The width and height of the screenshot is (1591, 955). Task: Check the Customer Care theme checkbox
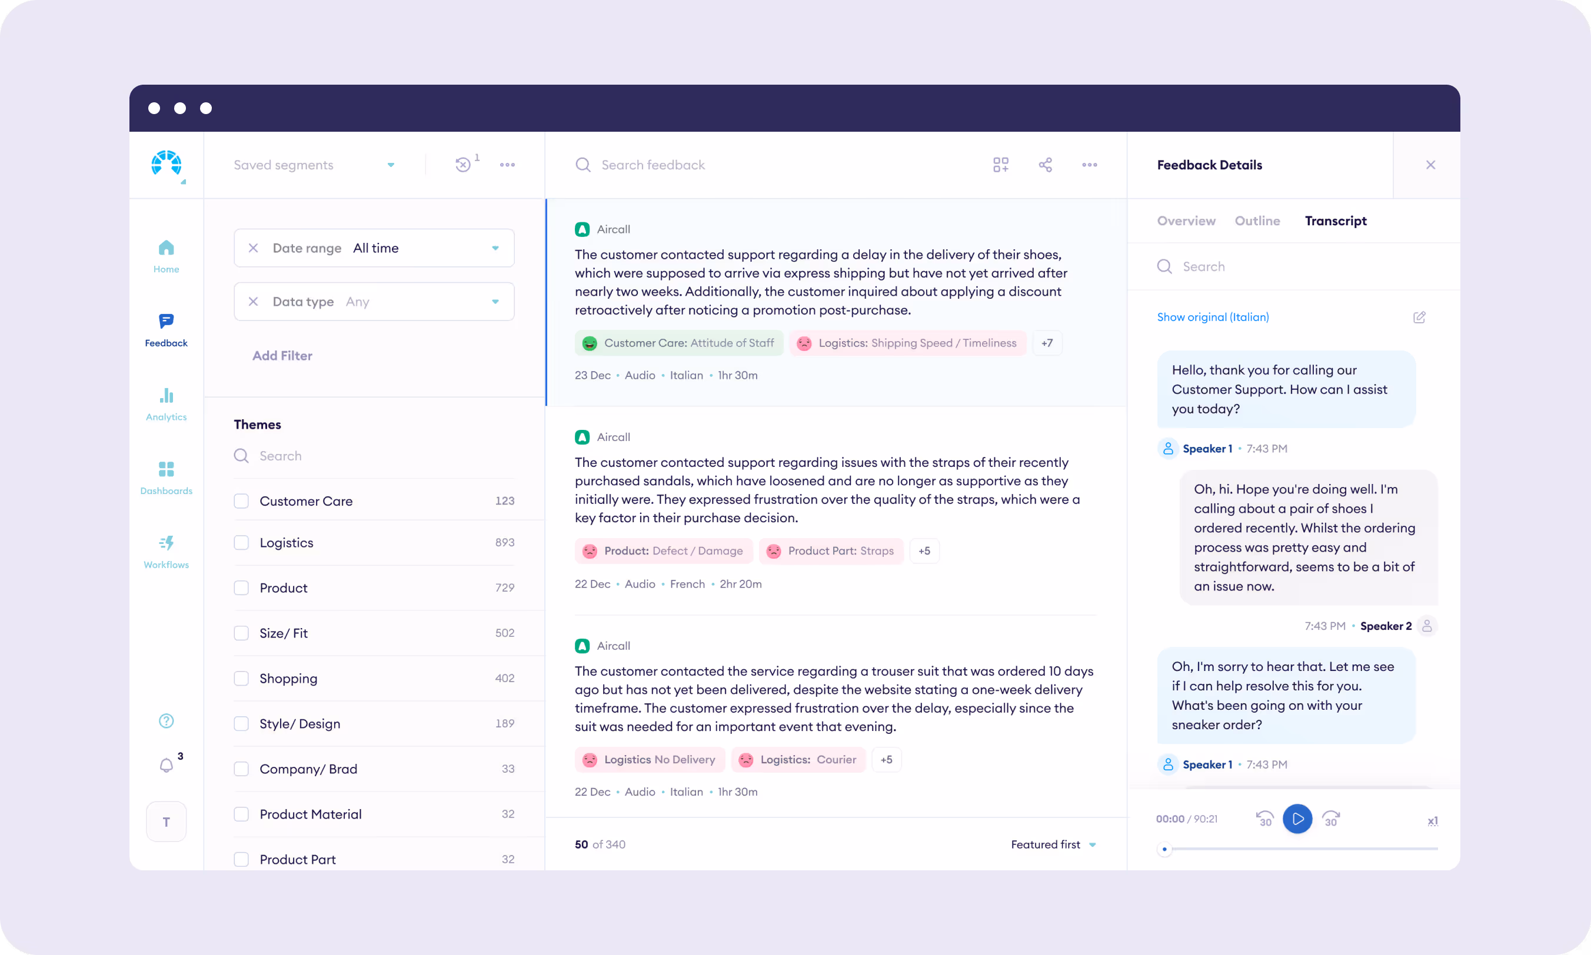tap(241, 500)
